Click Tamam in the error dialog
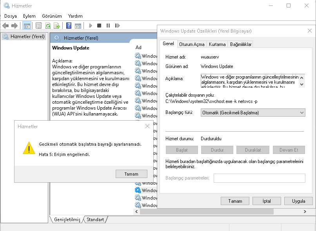 (131, 174)
